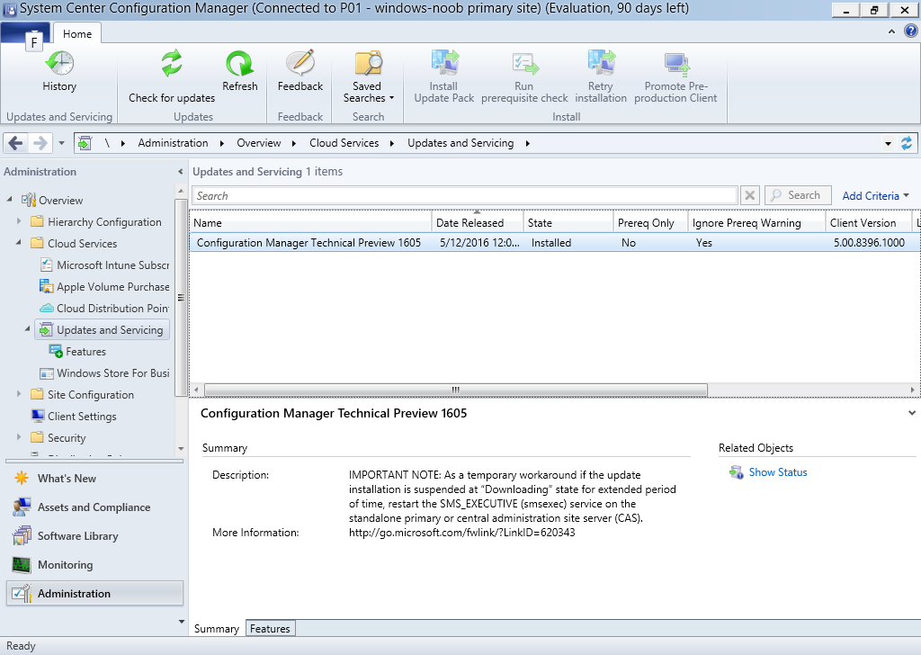Click the Administration breadcrumb segment

173,143
